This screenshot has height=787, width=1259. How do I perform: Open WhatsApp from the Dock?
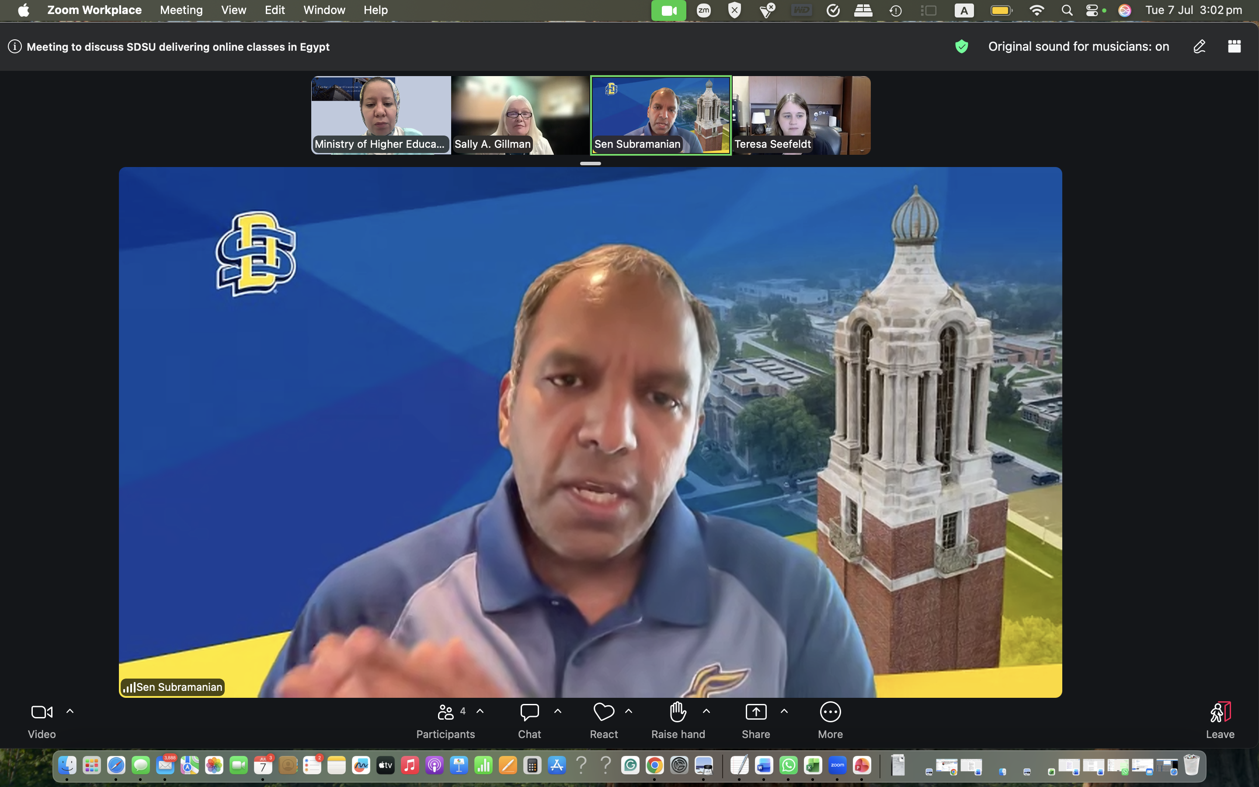tap(788, 765)
